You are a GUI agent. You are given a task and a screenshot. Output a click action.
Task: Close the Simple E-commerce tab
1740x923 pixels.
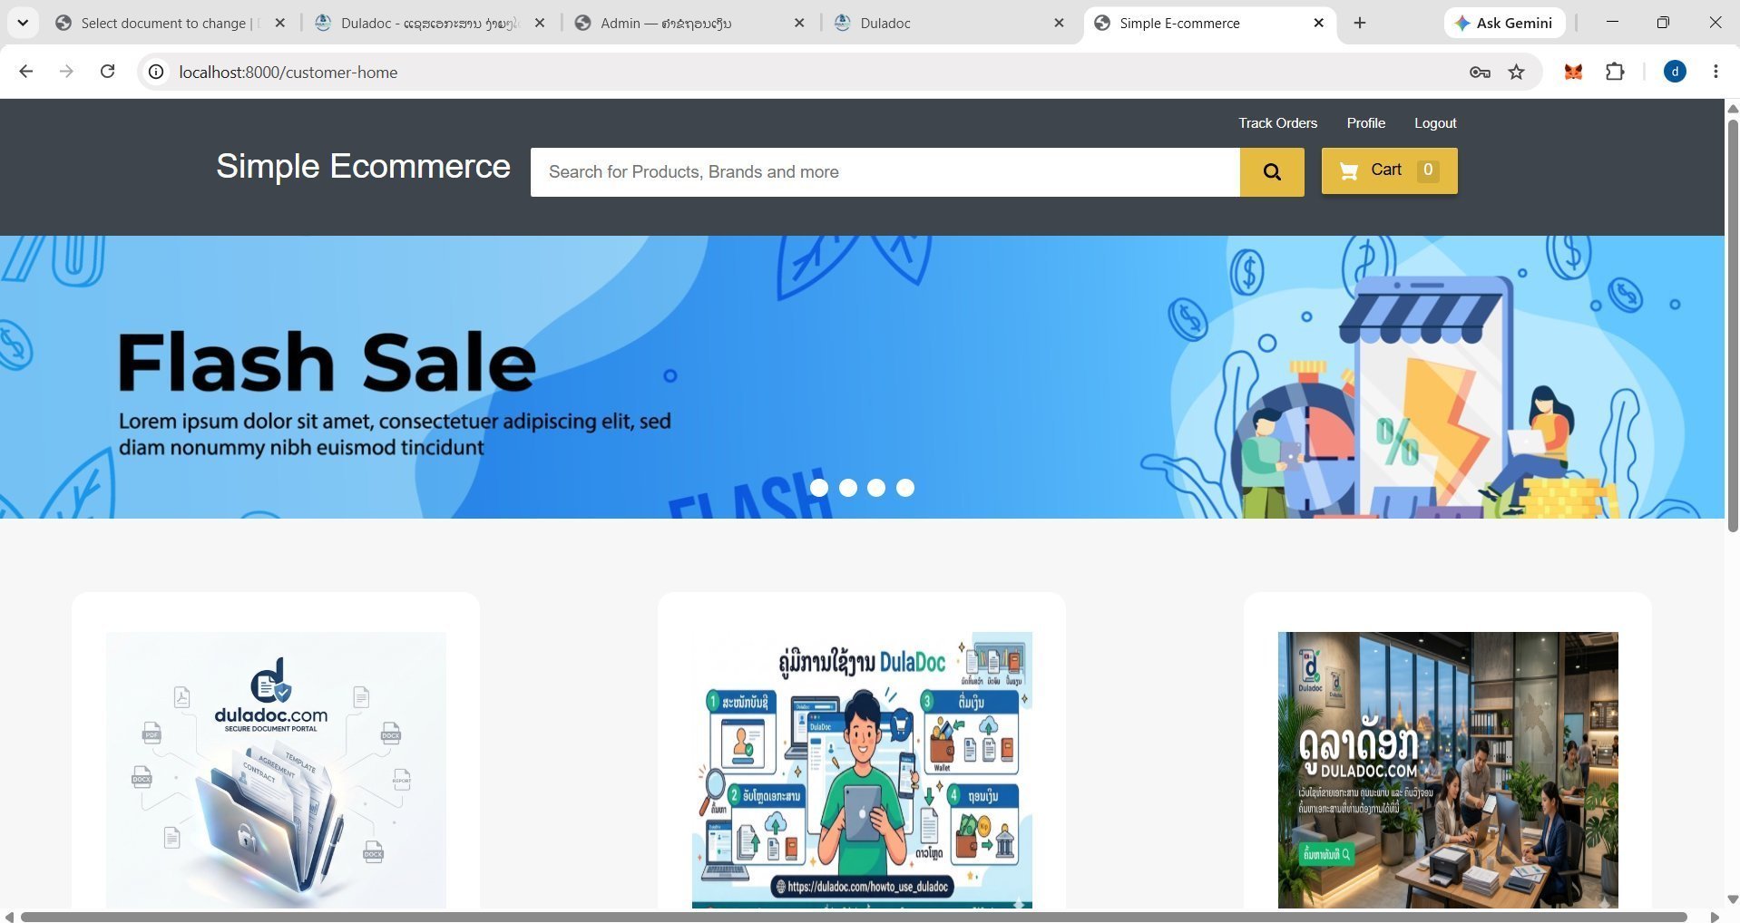coord(1319,24)
